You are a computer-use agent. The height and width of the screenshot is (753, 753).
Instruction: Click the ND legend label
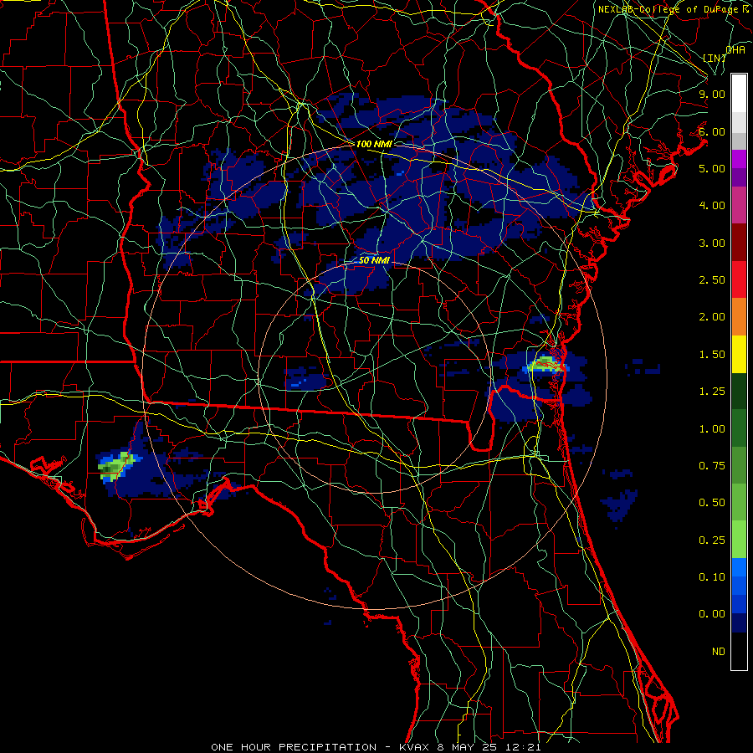pyautogui.click(x=719, y=652)
